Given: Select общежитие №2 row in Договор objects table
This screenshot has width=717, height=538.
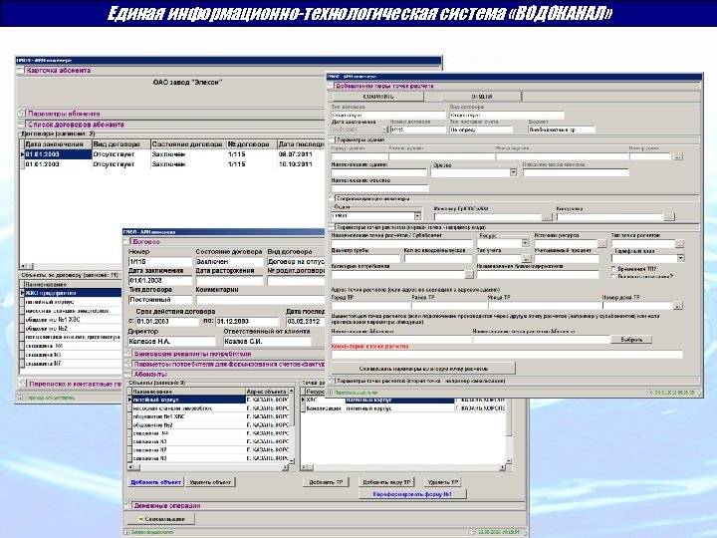Looking at the screenshot, I should point(210,425).
